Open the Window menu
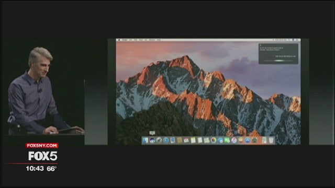Screen dimensions: 335x188 (152, 40)
